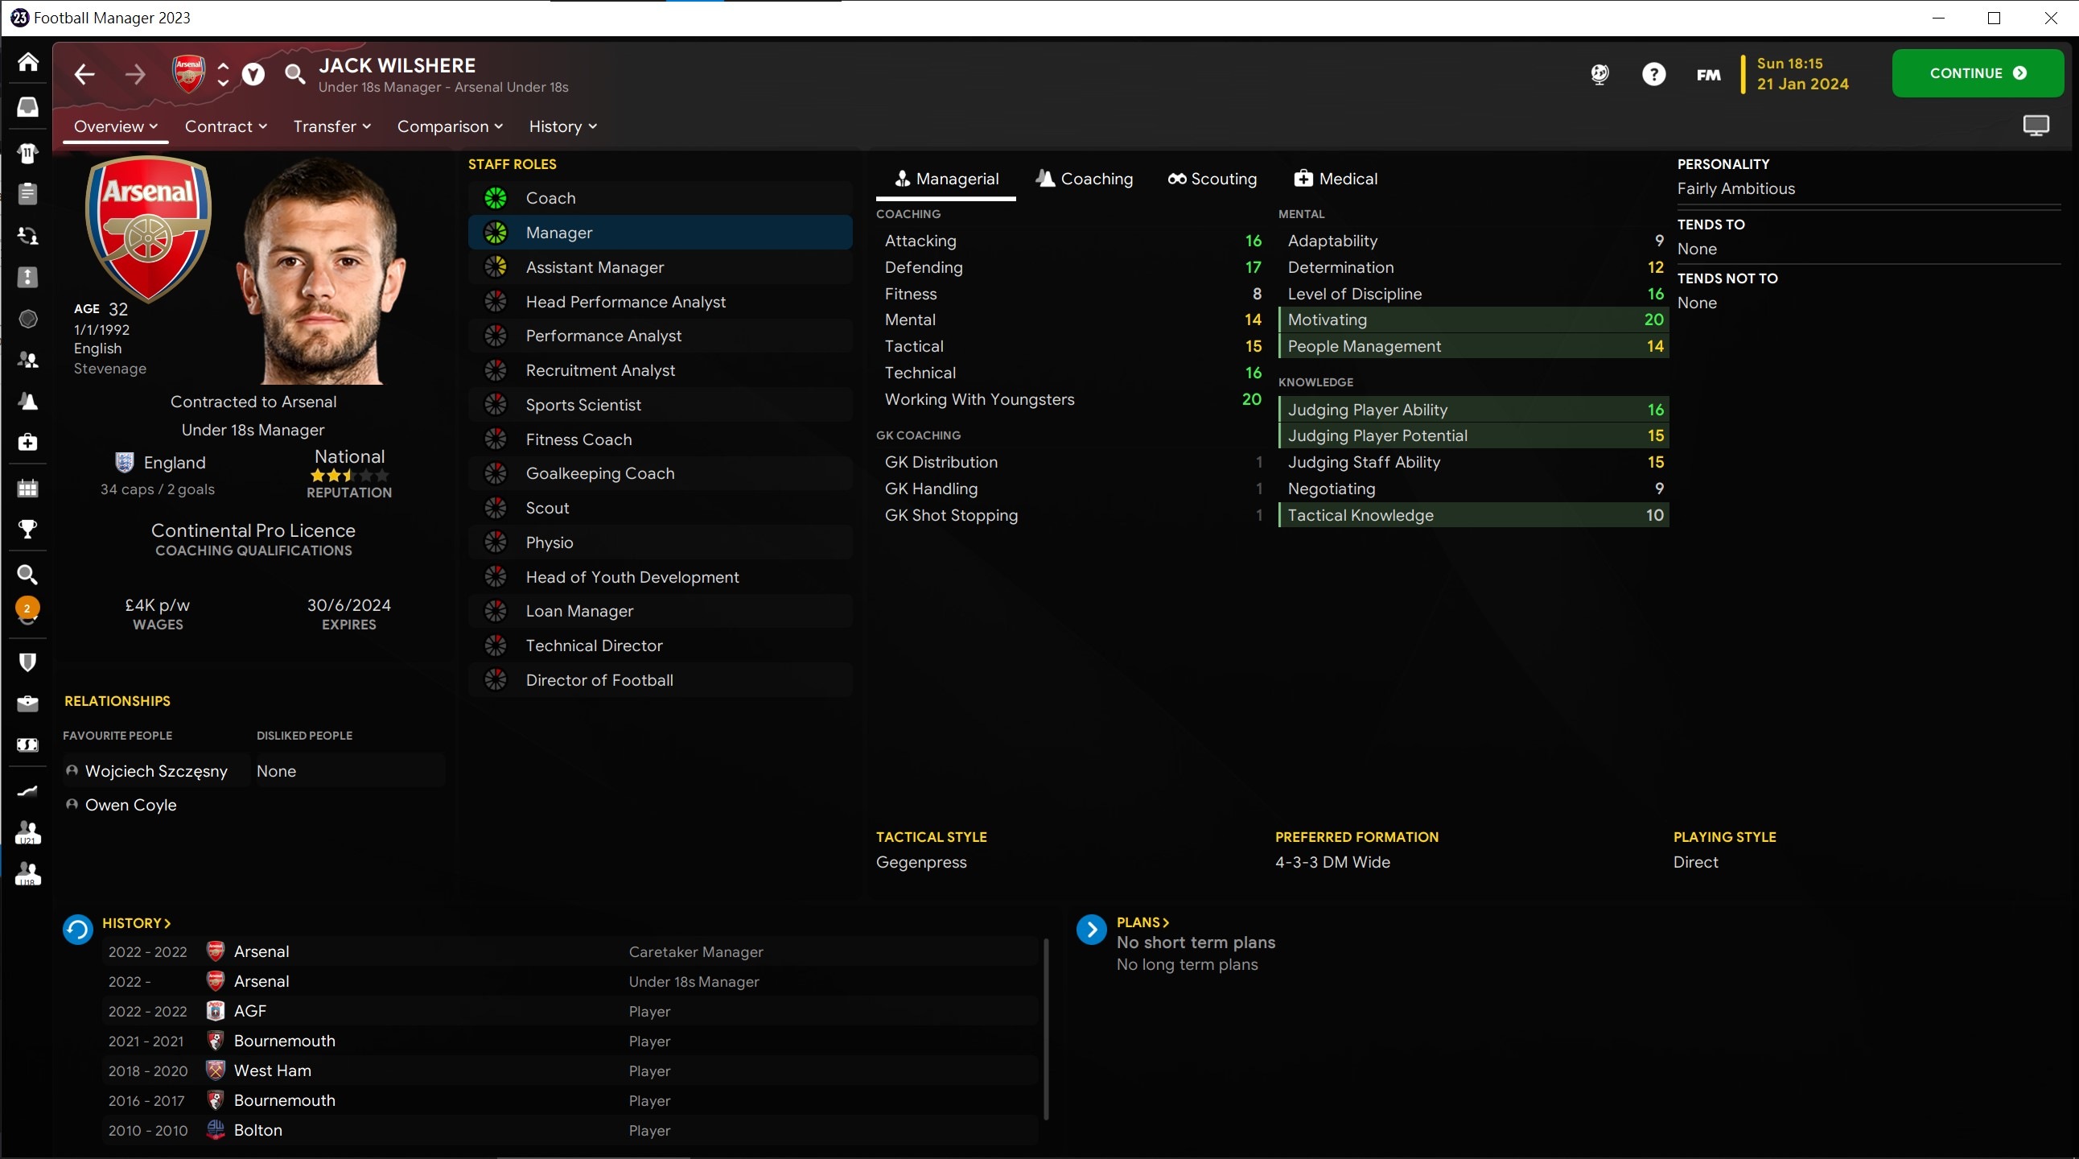Image resolution: width=2079 pixels, height=1159 pixels.
Task: Expand the Comparison dropdown menu
Action: (x=450, y=126)
